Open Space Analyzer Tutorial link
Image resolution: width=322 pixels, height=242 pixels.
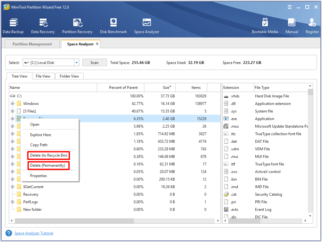pos(34,233)
